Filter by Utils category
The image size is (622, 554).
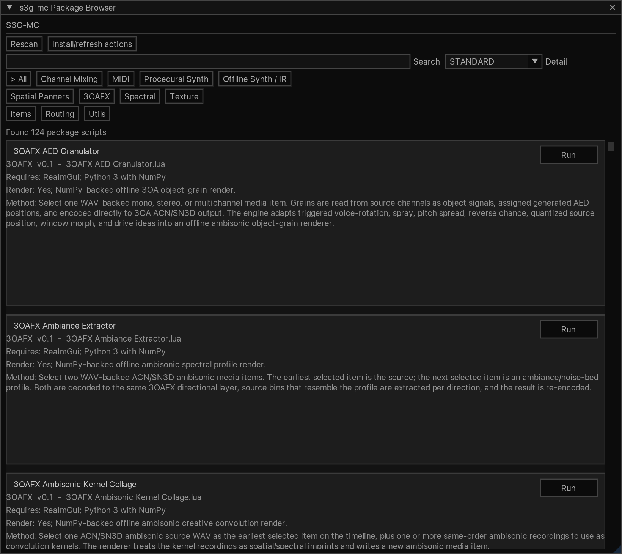click(x=97, y=114)
